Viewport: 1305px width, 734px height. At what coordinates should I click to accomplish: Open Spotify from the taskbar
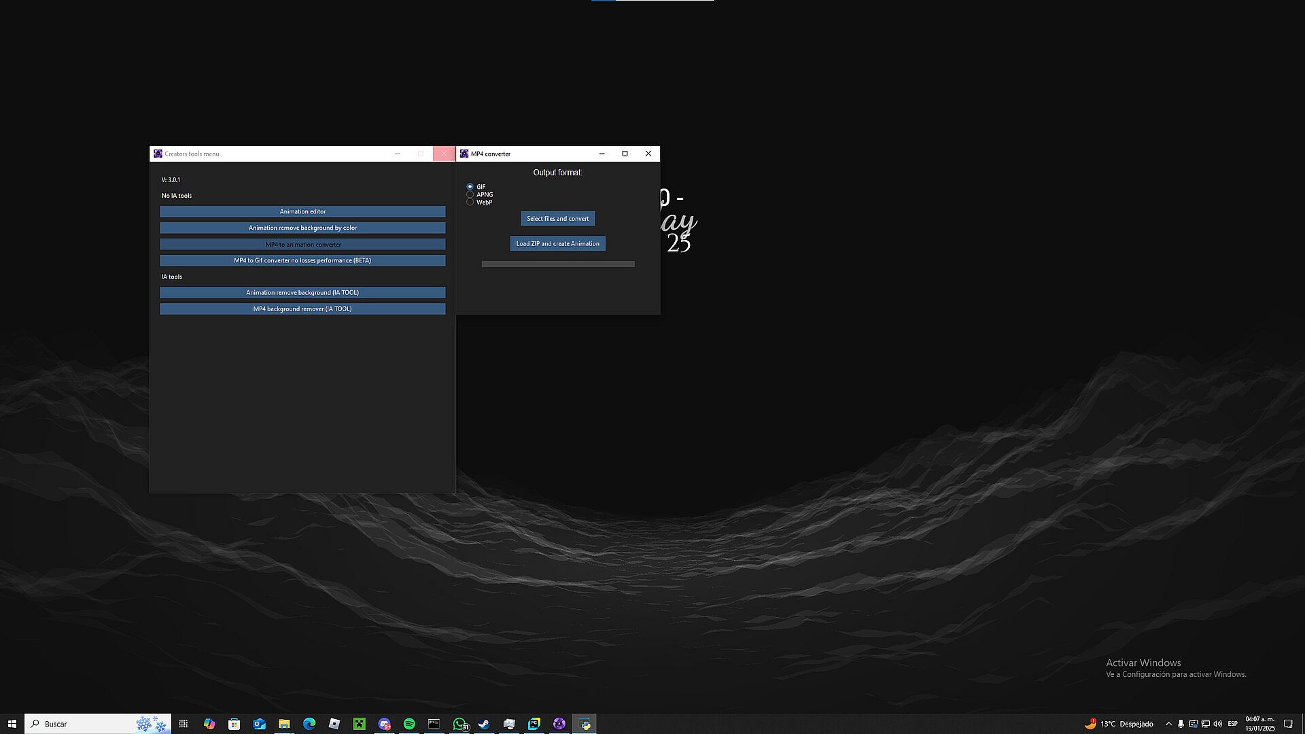[409, 724]
